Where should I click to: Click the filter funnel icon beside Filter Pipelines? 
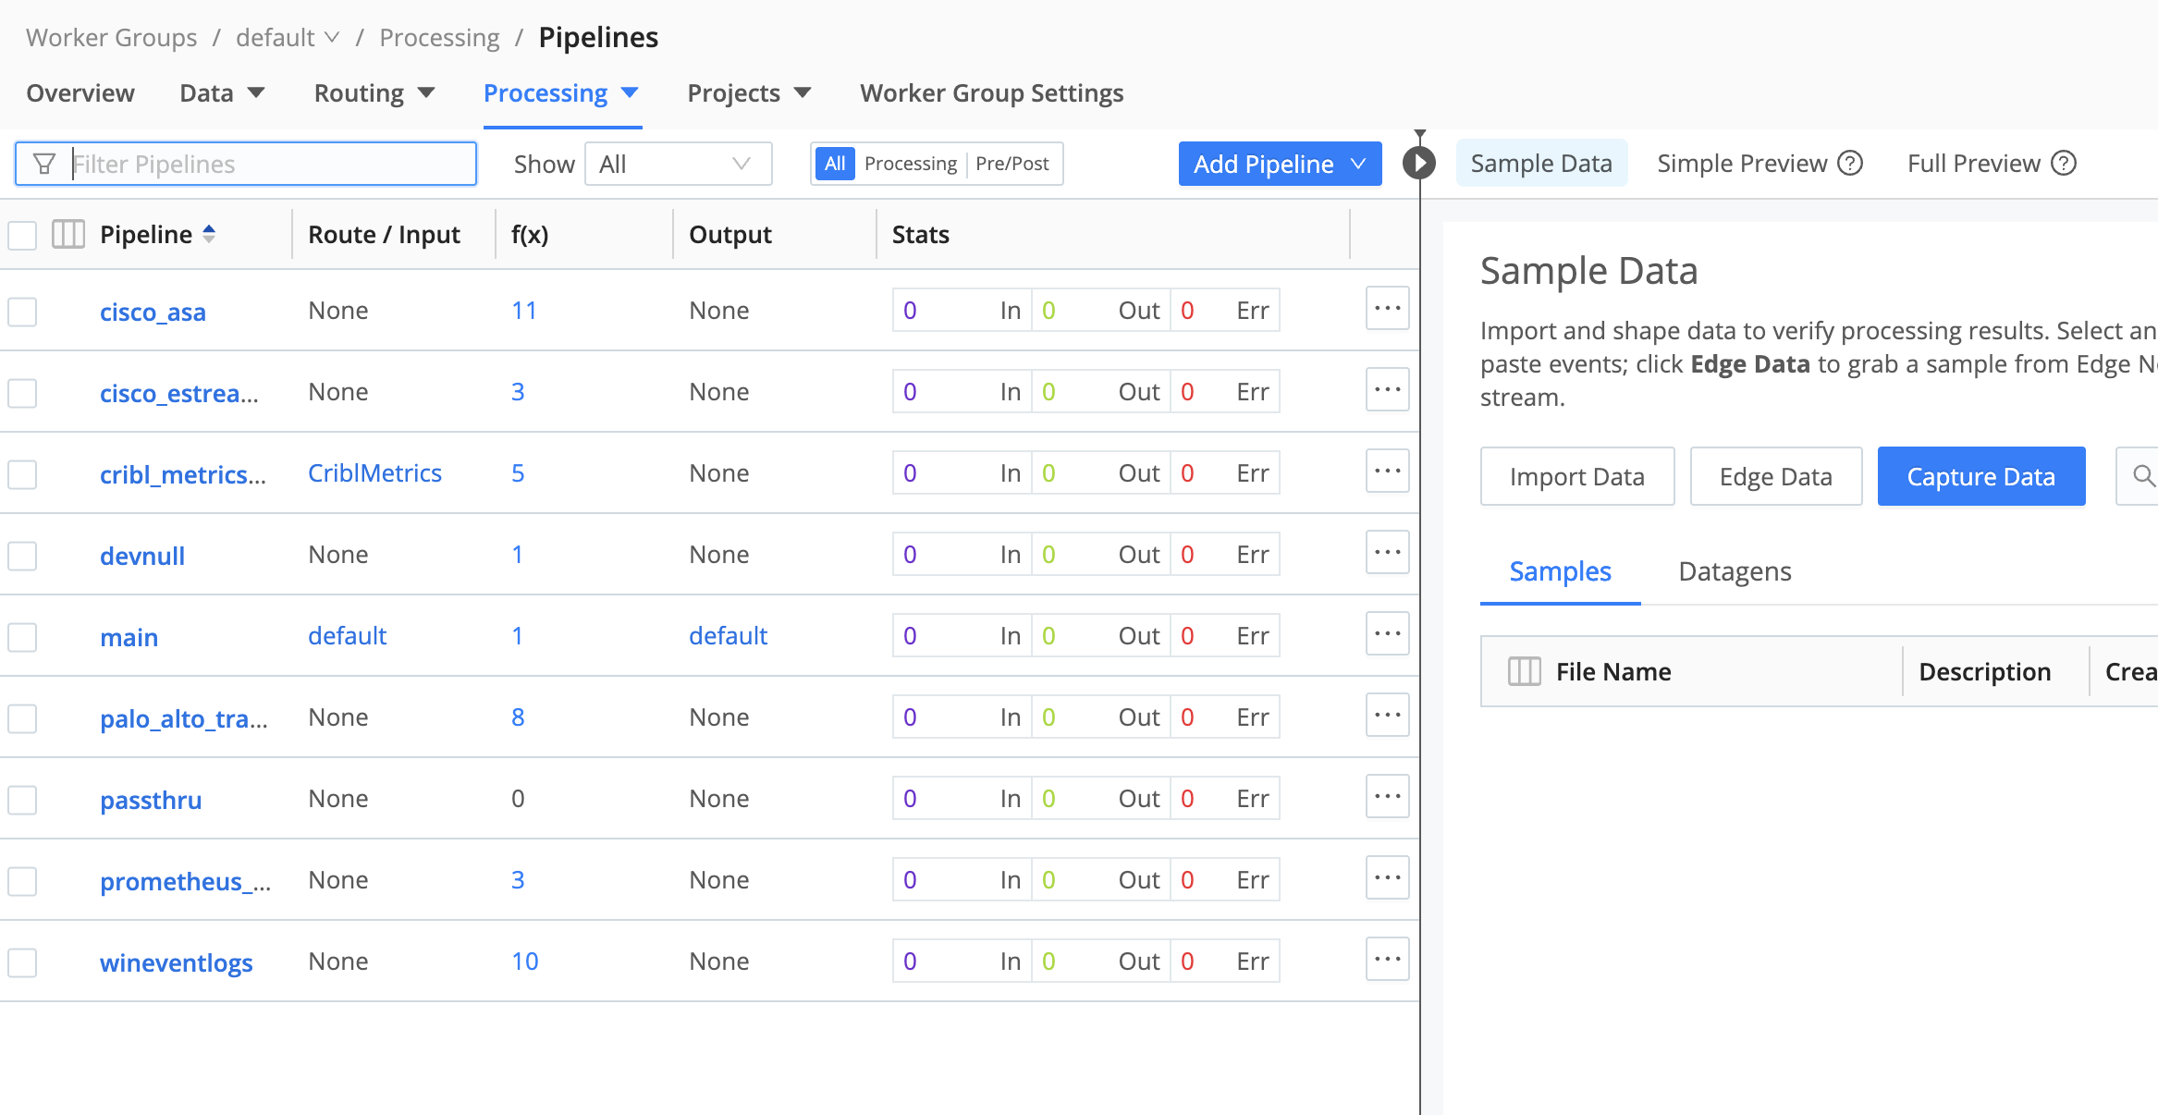(x=44, y=164)
